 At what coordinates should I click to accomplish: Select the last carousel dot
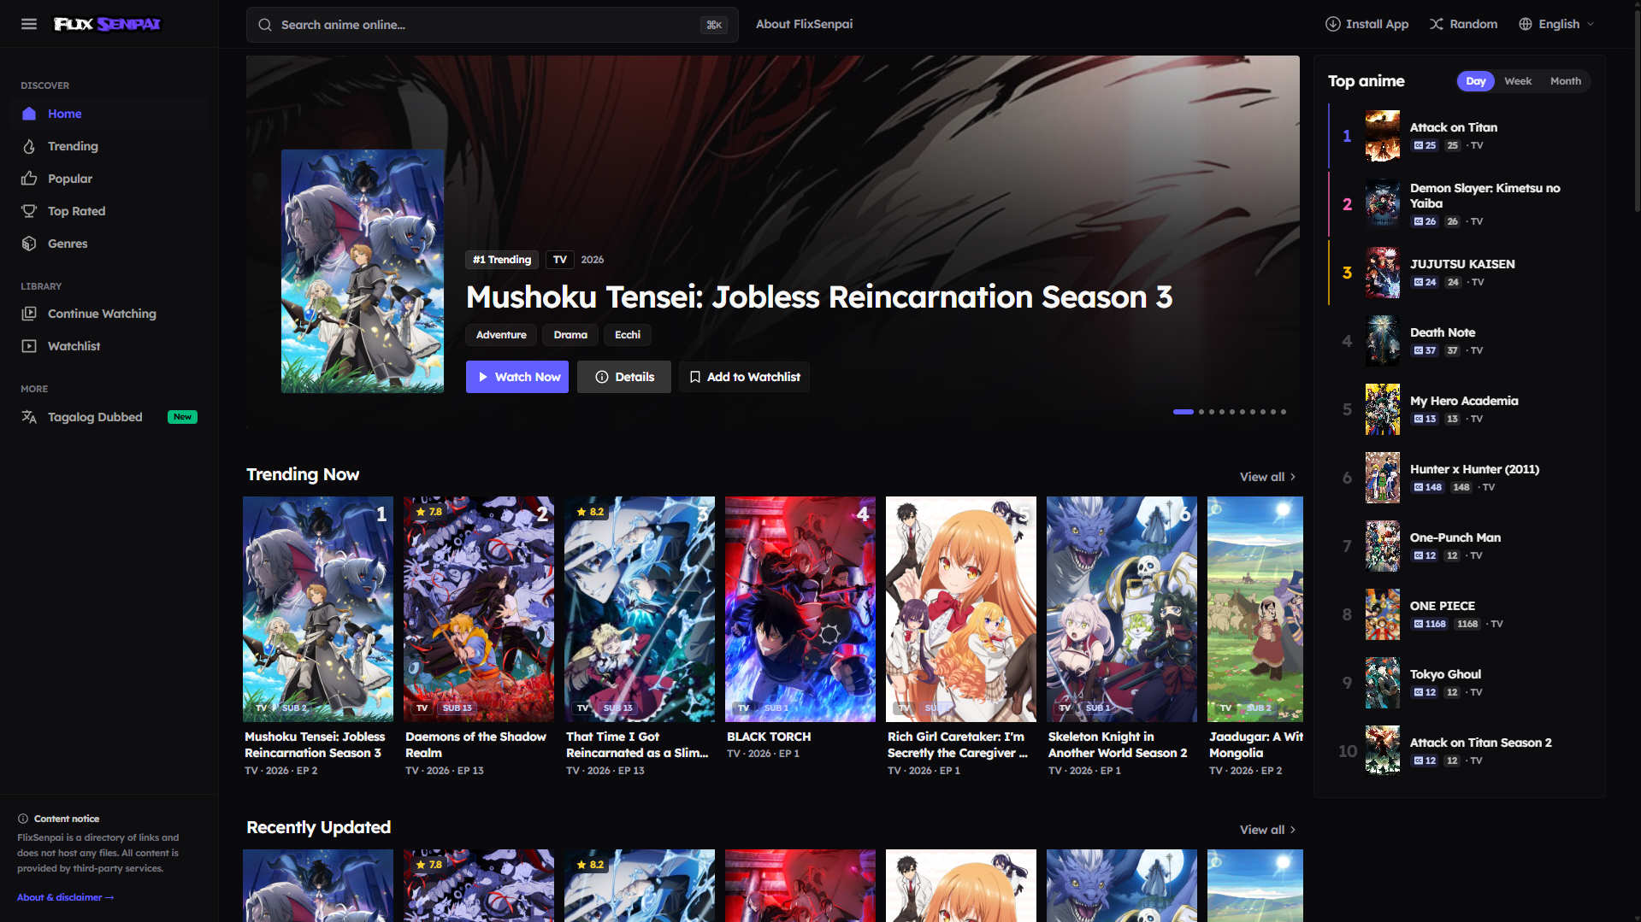tap(1284, 412)
